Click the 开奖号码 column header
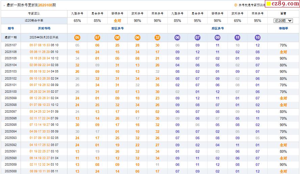 tap(44, 28)
